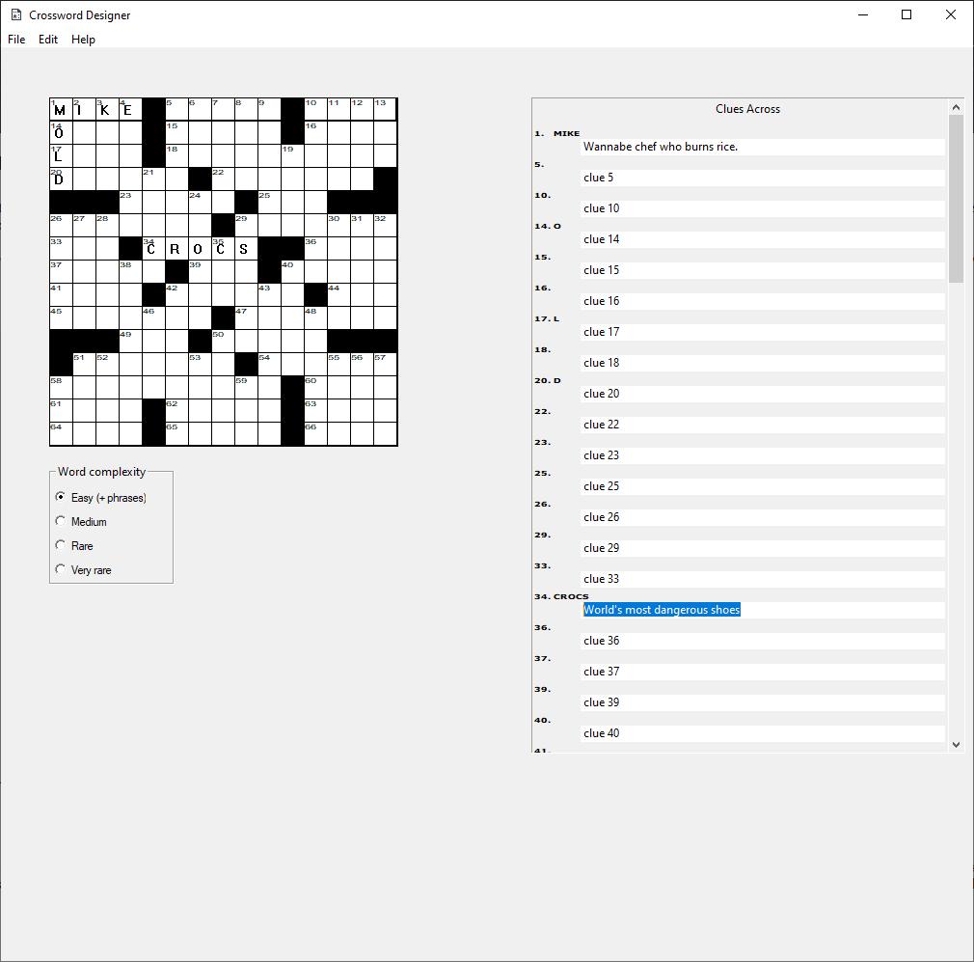Click the '34. CROCS' clue label
Image resolution: width=974 pixels, height=962 pixels.
[561, 596]
